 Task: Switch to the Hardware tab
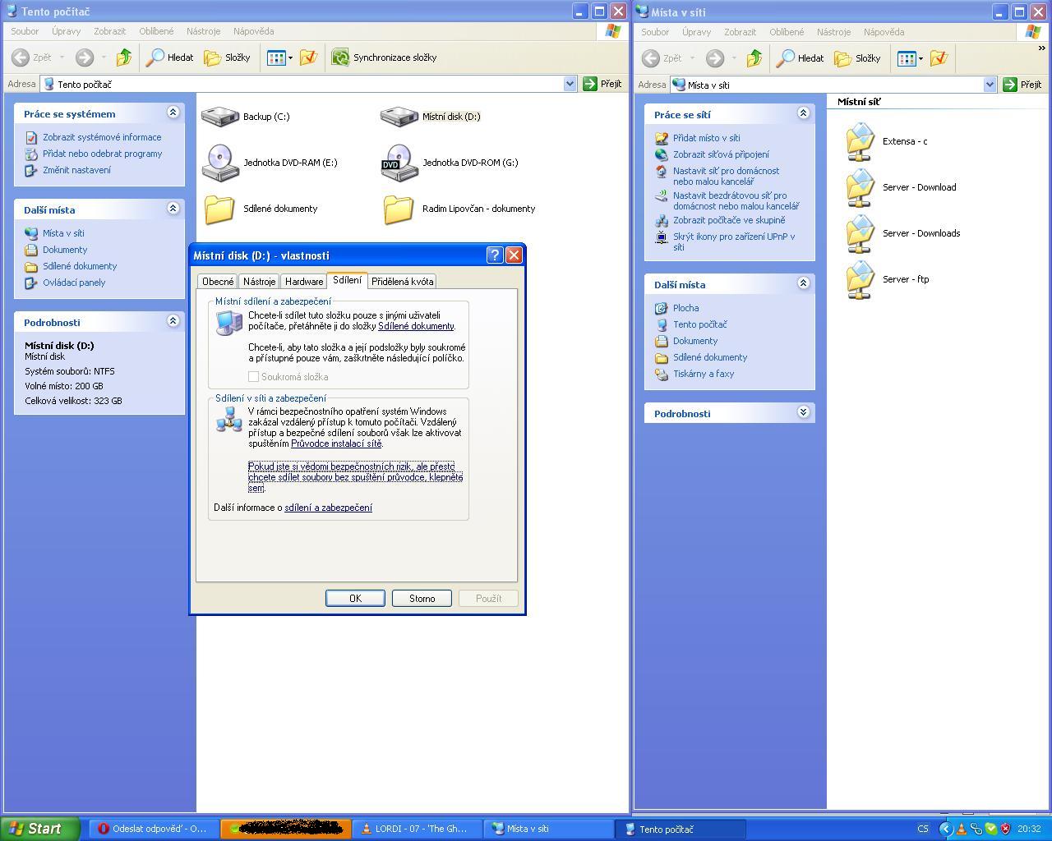(304, 281)
